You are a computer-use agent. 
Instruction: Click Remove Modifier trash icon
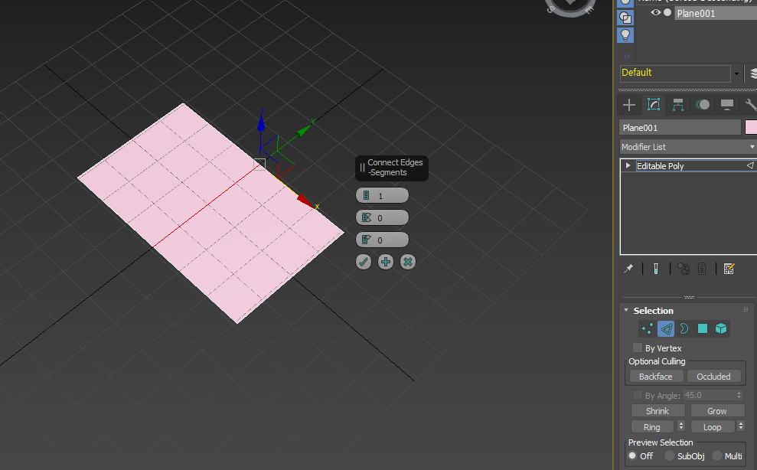click(702, 269)
